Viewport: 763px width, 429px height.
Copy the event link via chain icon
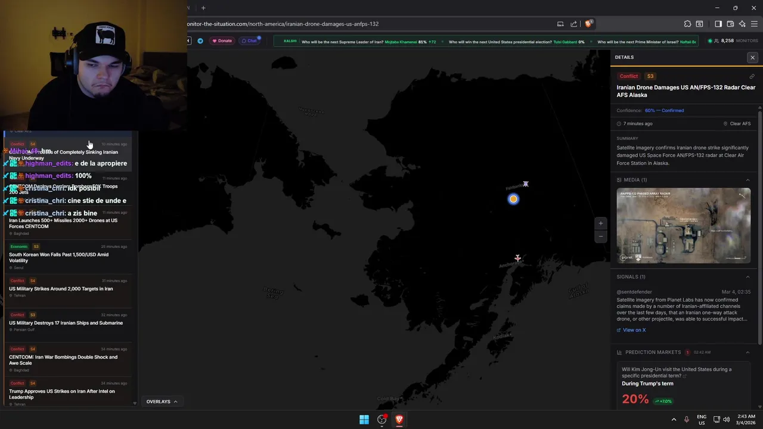click(752, 76)
